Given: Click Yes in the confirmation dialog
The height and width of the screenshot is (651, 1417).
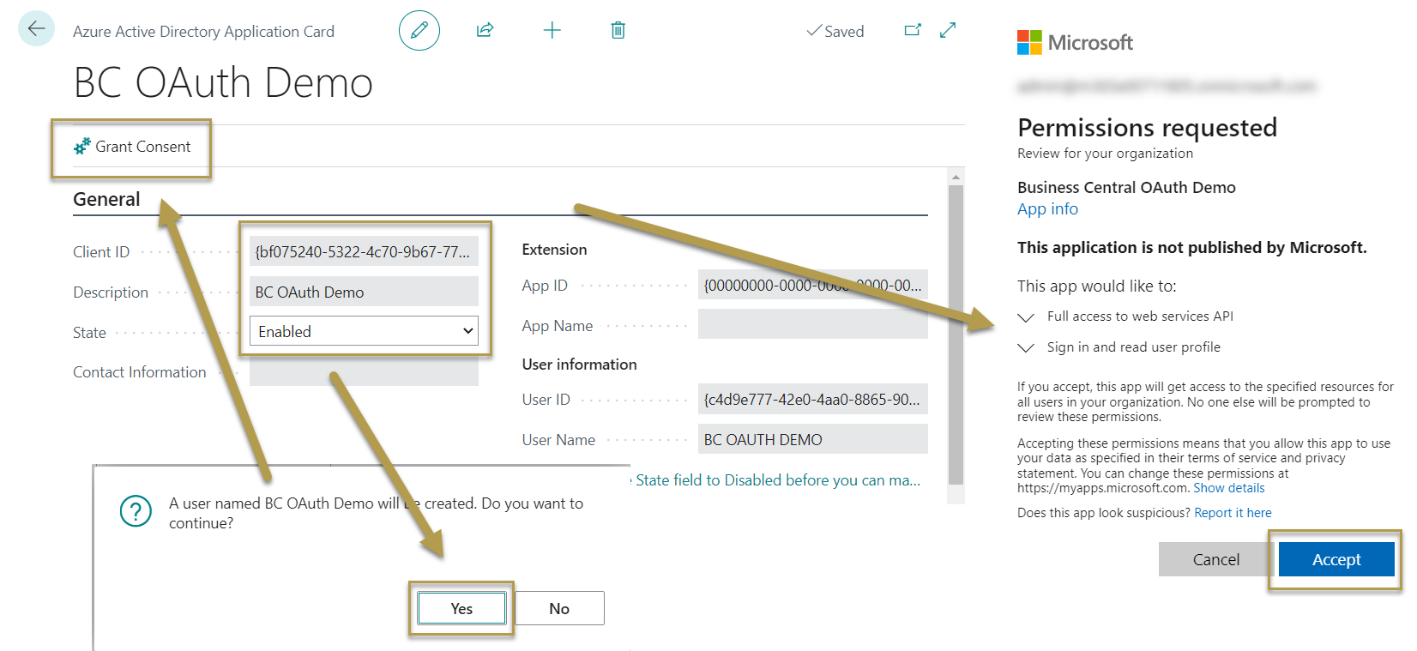Looking at the screenshot, I should pyautogui.click(x=461, y=608).
